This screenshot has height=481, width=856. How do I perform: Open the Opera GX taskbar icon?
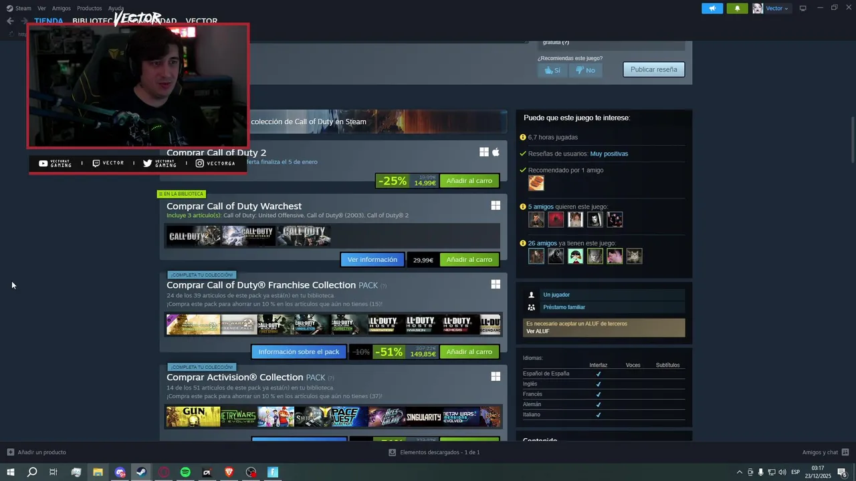(x=164, y=472)
